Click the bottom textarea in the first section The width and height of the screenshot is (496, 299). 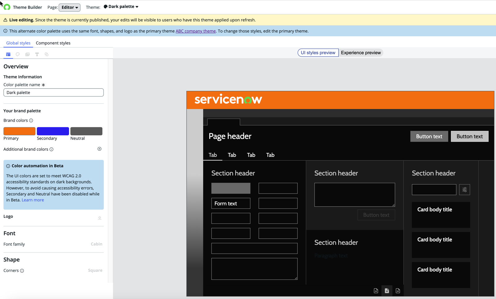(x=255, y=269)
